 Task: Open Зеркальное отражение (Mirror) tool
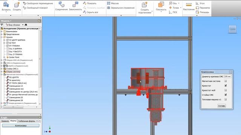point(121,7)
